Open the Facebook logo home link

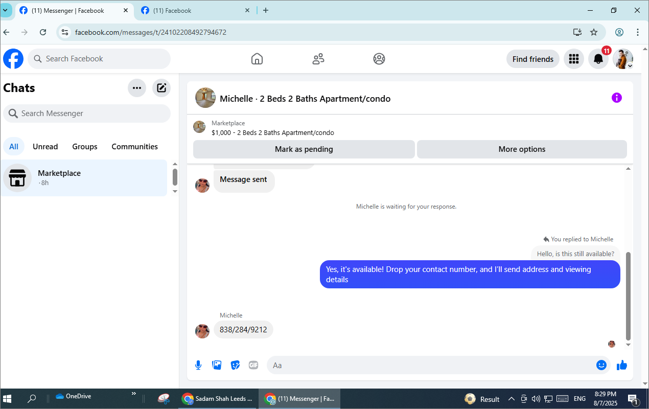tap(13, 59)
